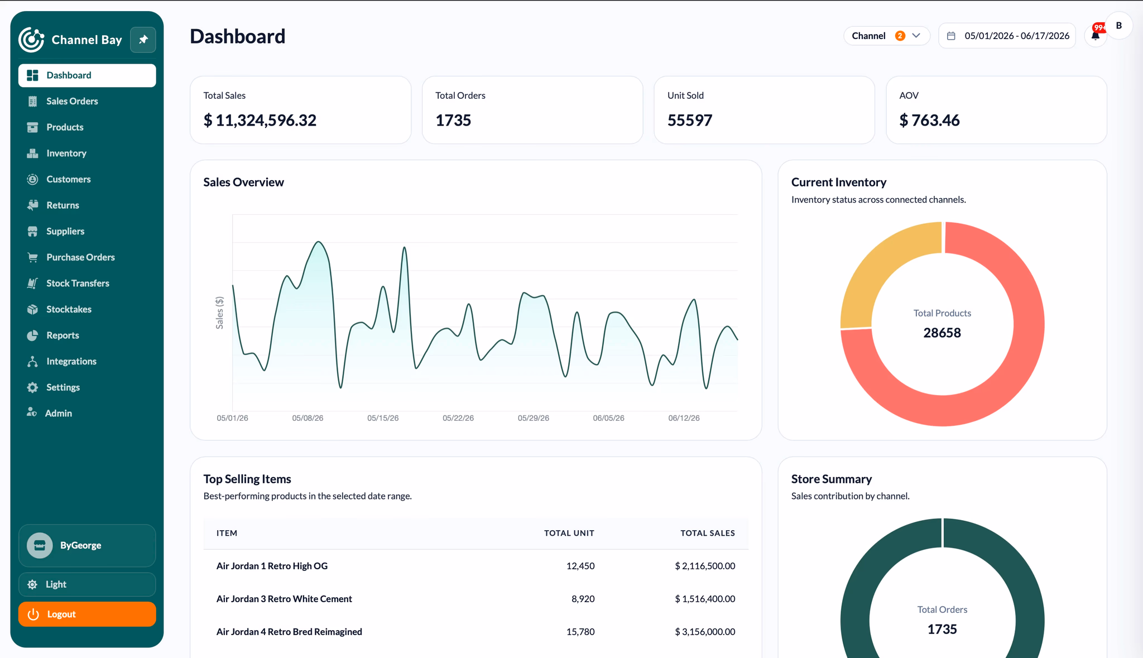Click the Total Orders summary card

[532, 110]
